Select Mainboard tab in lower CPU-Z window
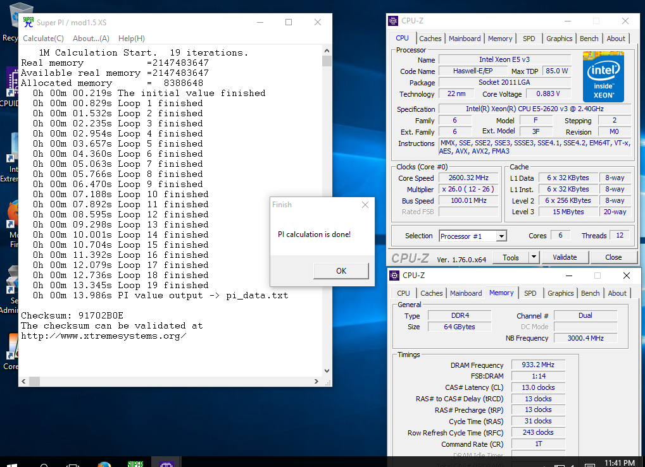The image size is (645, 467). tap(466, 293)
